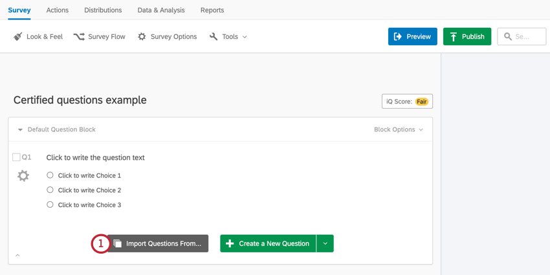Open the Block Options dropdown
Screen dimensions: 550x275
pyautogui.click(x=399, y=129)
